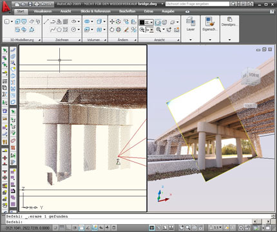Click the Stichwort oder Frage search field
Screen dimensions: 277x232
(x=197, y=4)
